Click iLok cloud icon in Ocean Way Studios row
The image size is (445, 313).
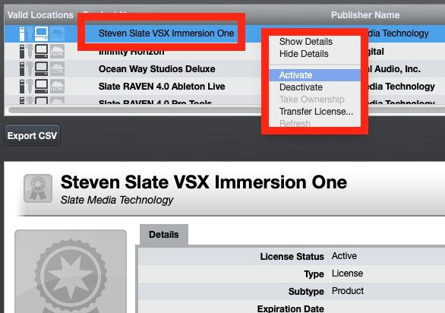click(57, 69)
